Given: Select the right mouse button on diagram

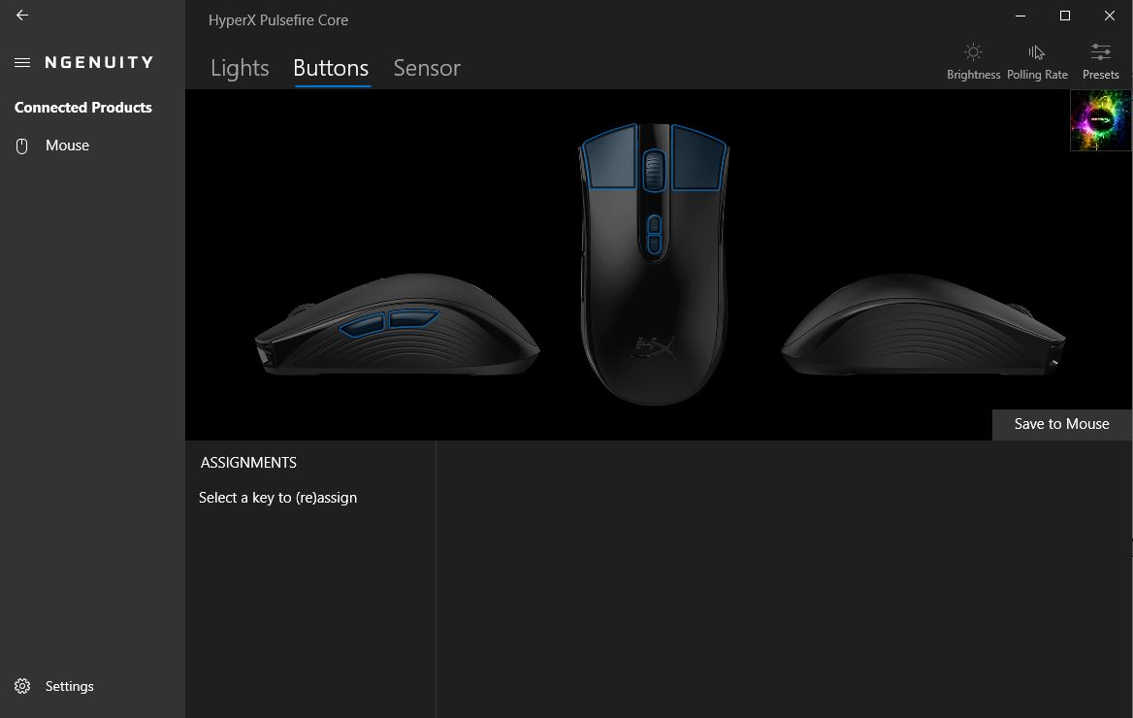Looking at the screenshot, I should 697,157.
